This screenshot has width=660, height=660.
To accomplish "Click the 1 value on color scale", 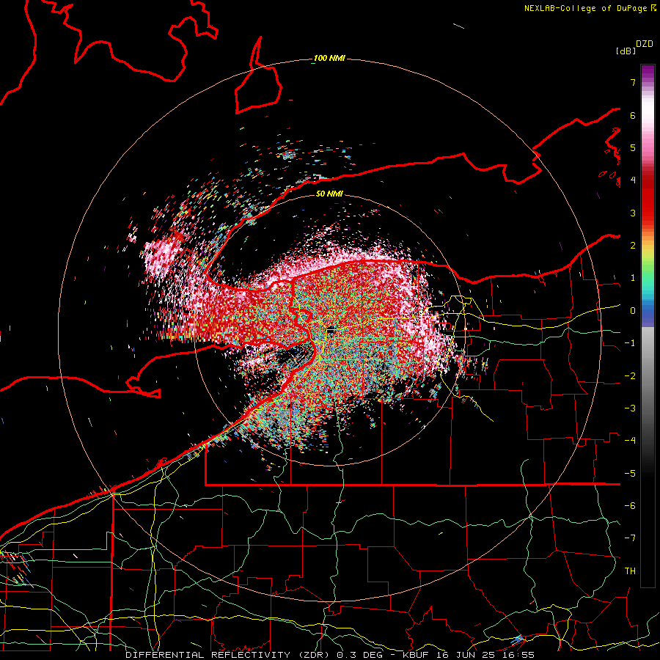I will point(633,278).
